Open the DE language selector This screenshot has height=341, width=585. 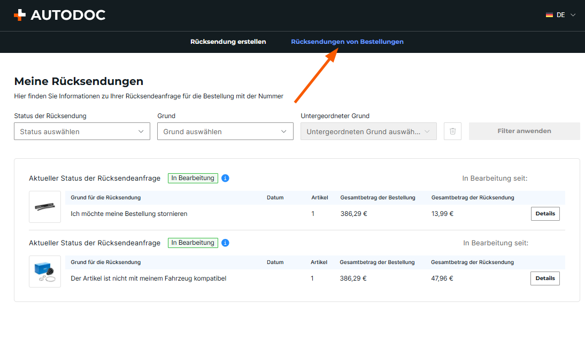(560, 15)
